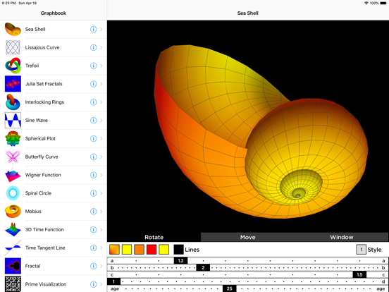Open the Butterfly Curve thumbnail
The image size is (389, 292).
coord(13,157)
